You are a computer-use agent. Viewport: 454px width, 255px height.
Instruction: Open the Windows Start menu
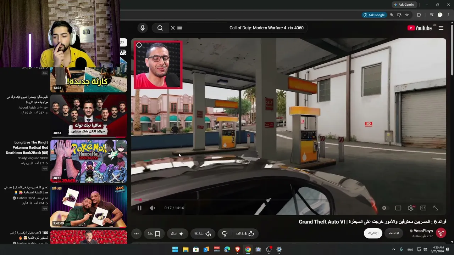[175, 249]
